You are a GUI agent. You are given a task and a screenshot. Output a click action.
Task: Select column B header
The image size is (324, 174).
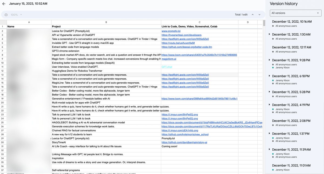[x=106, y=22]
